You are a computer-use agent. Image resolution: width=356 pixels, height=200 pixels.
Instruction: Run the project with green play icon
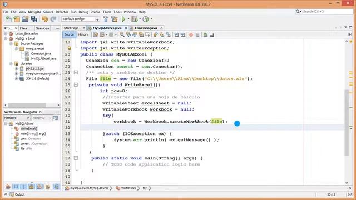(123, 19)
